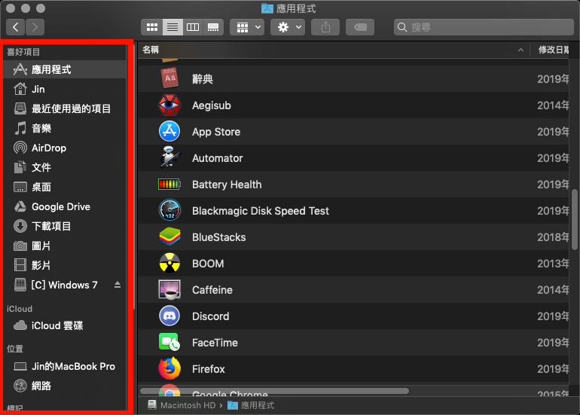Go forward with the right chevron button

[35, 27]
